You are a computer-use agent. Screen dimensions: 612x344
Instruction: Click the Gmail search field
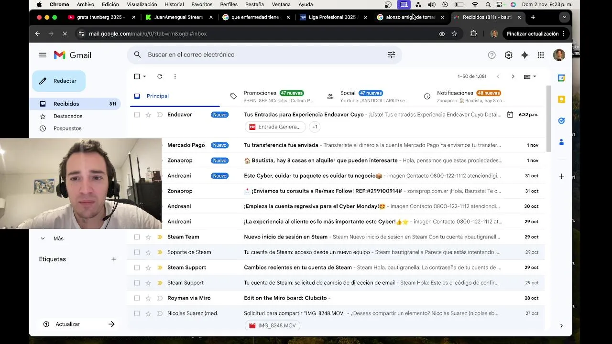(x=264, y=55)
